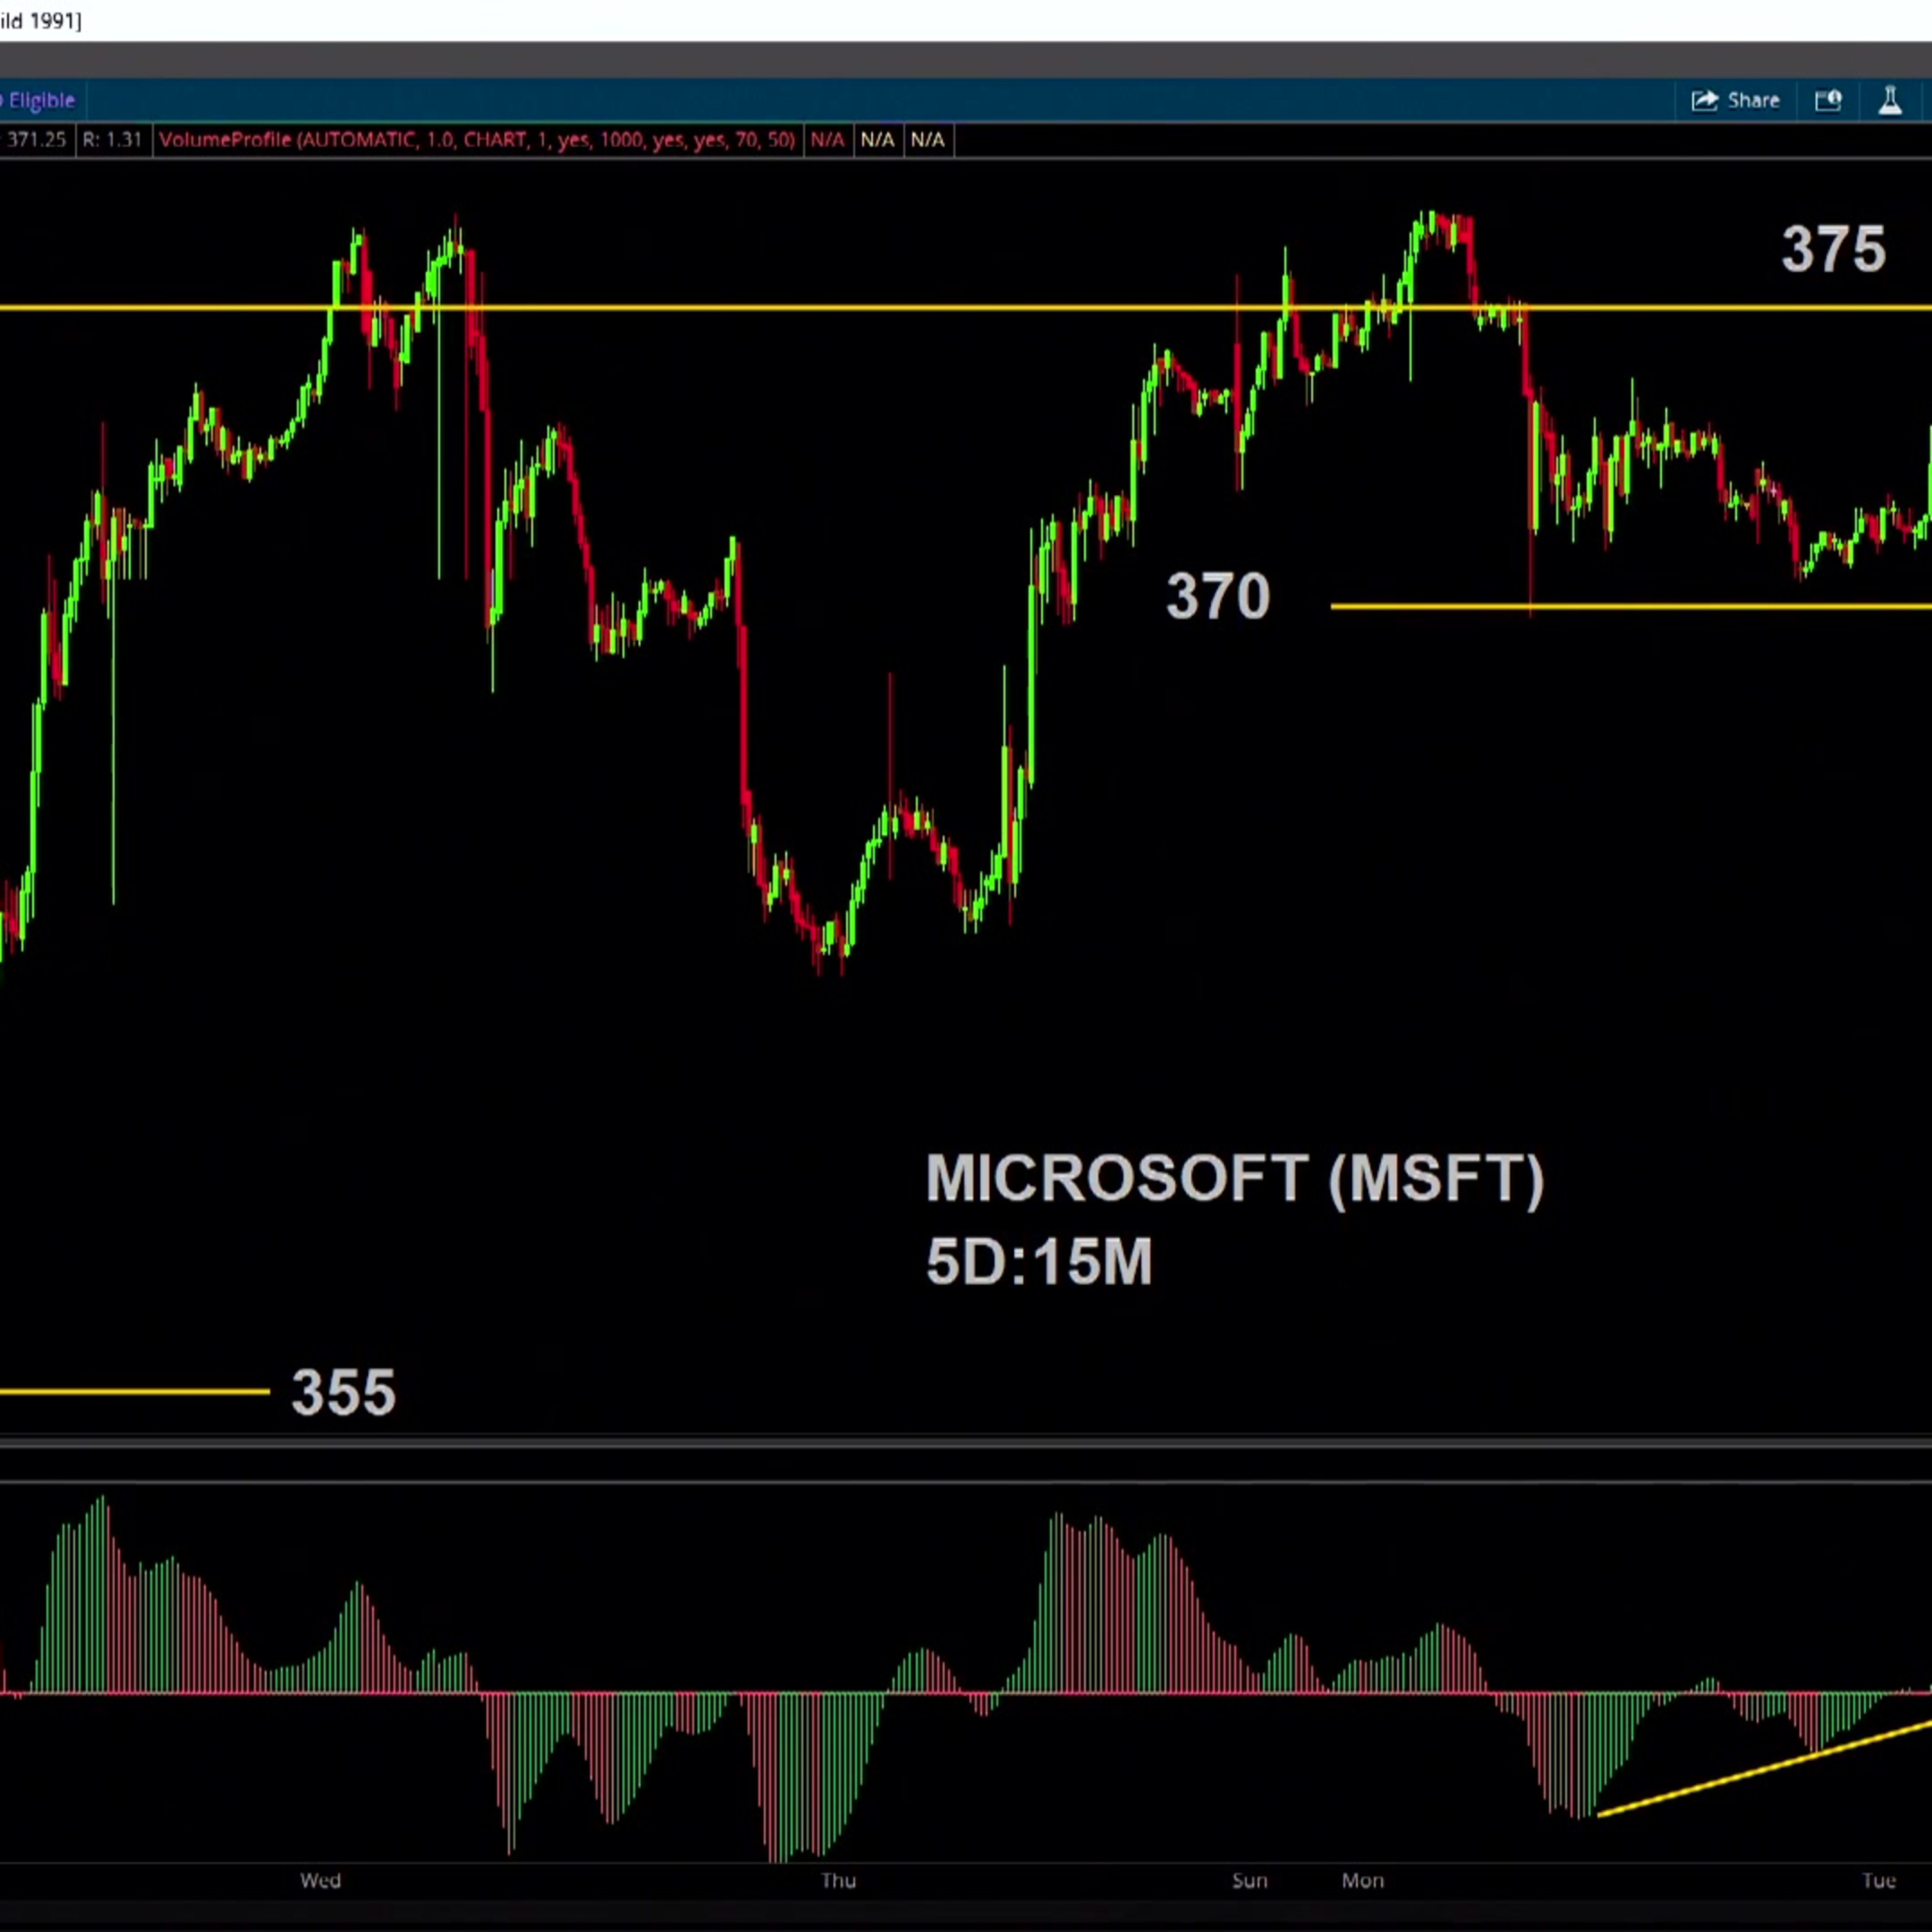This screenshot has width=1932, height=1932.
Task: Click the Thu date label on time axis
Action: click(838, 1881)
